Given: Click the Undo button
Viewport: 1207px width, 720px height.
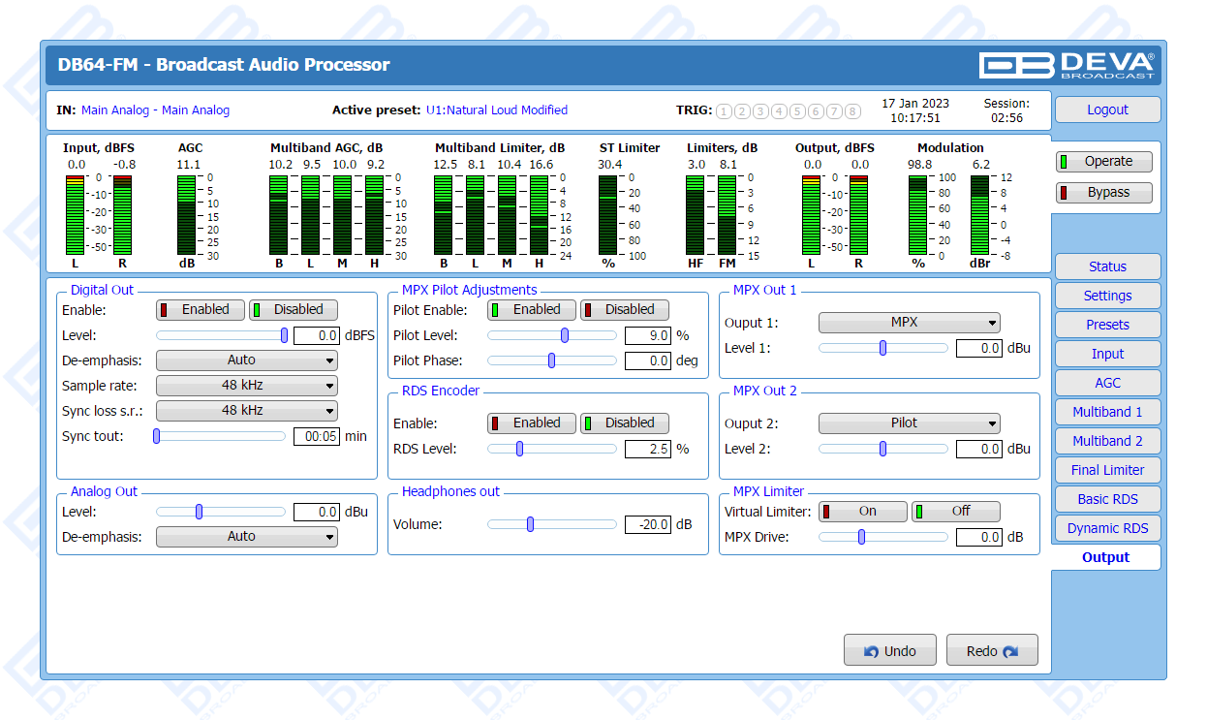Looking at the screenshot, I should point(890,651).
